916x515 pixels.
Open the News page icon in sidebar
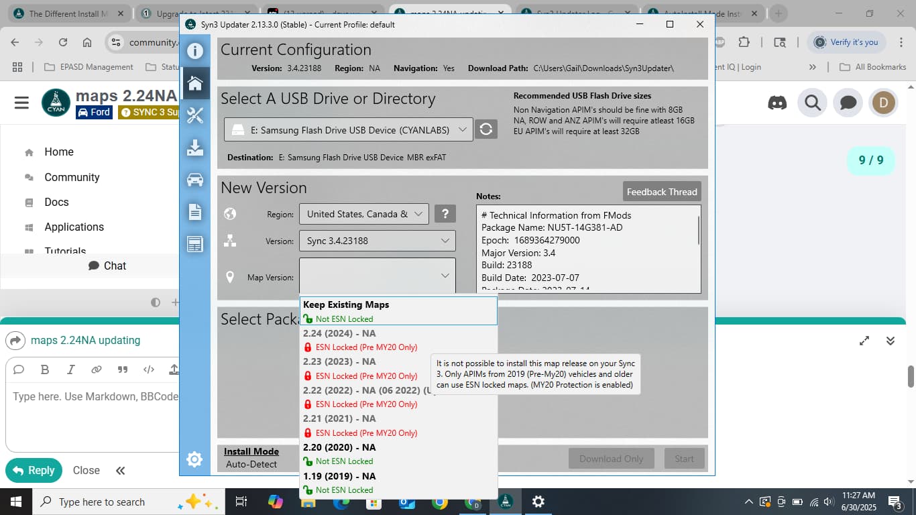point(194,244)
